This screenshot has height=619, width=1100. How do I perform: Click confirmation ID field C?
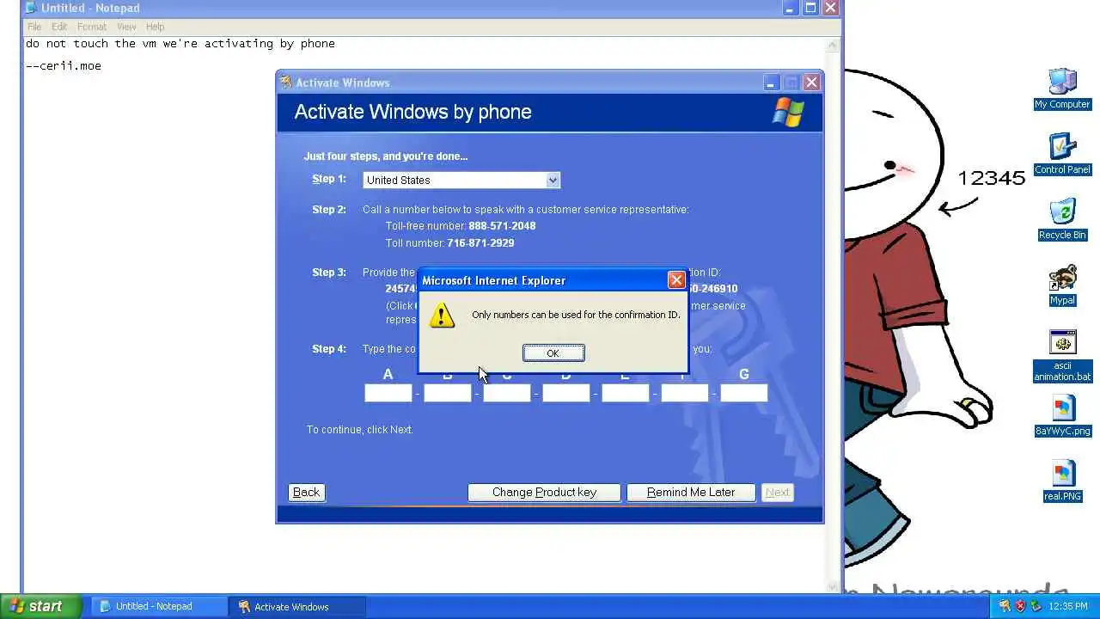[507, 393]
